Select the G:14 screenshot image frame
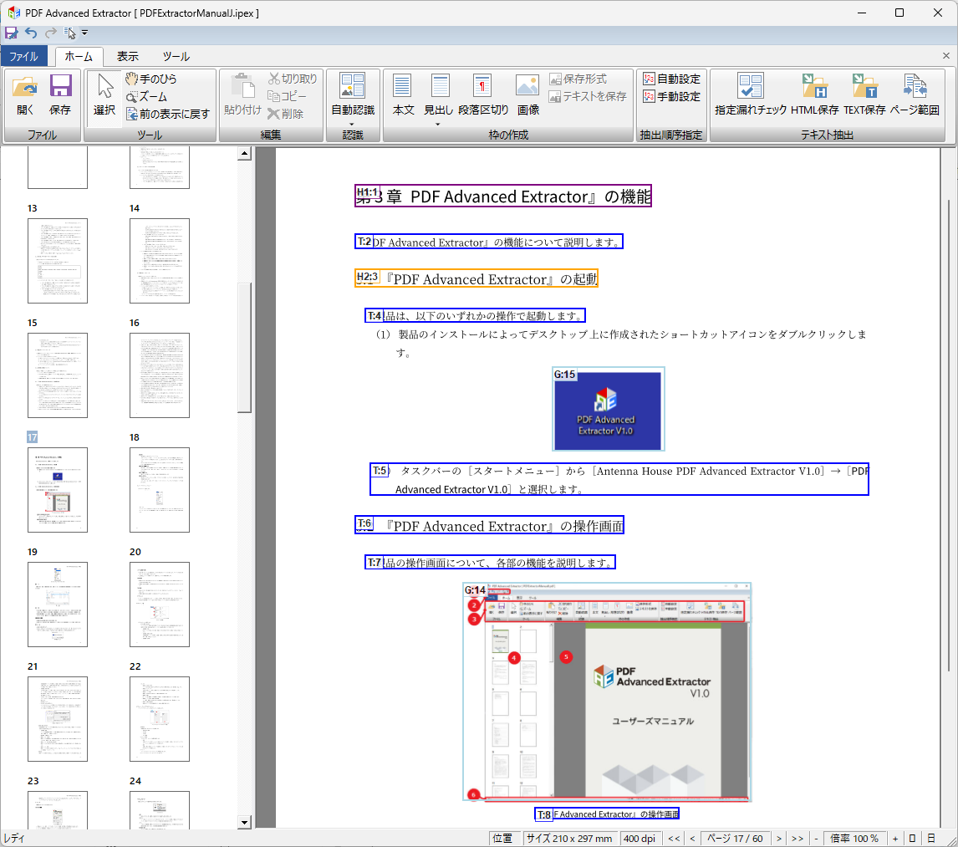Viewport: 958px width, 847px height. click(607, 691)
